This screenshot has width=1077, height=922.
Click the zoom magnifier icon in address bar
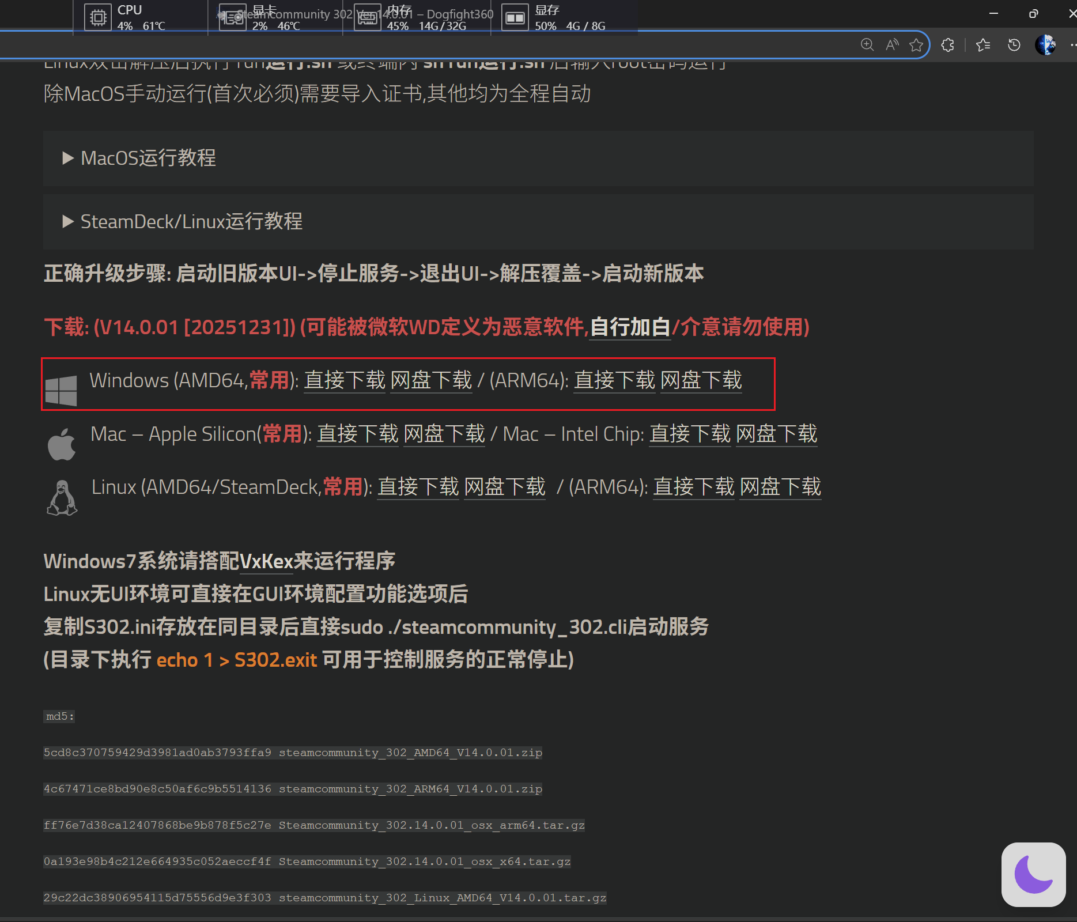[867, 45]
